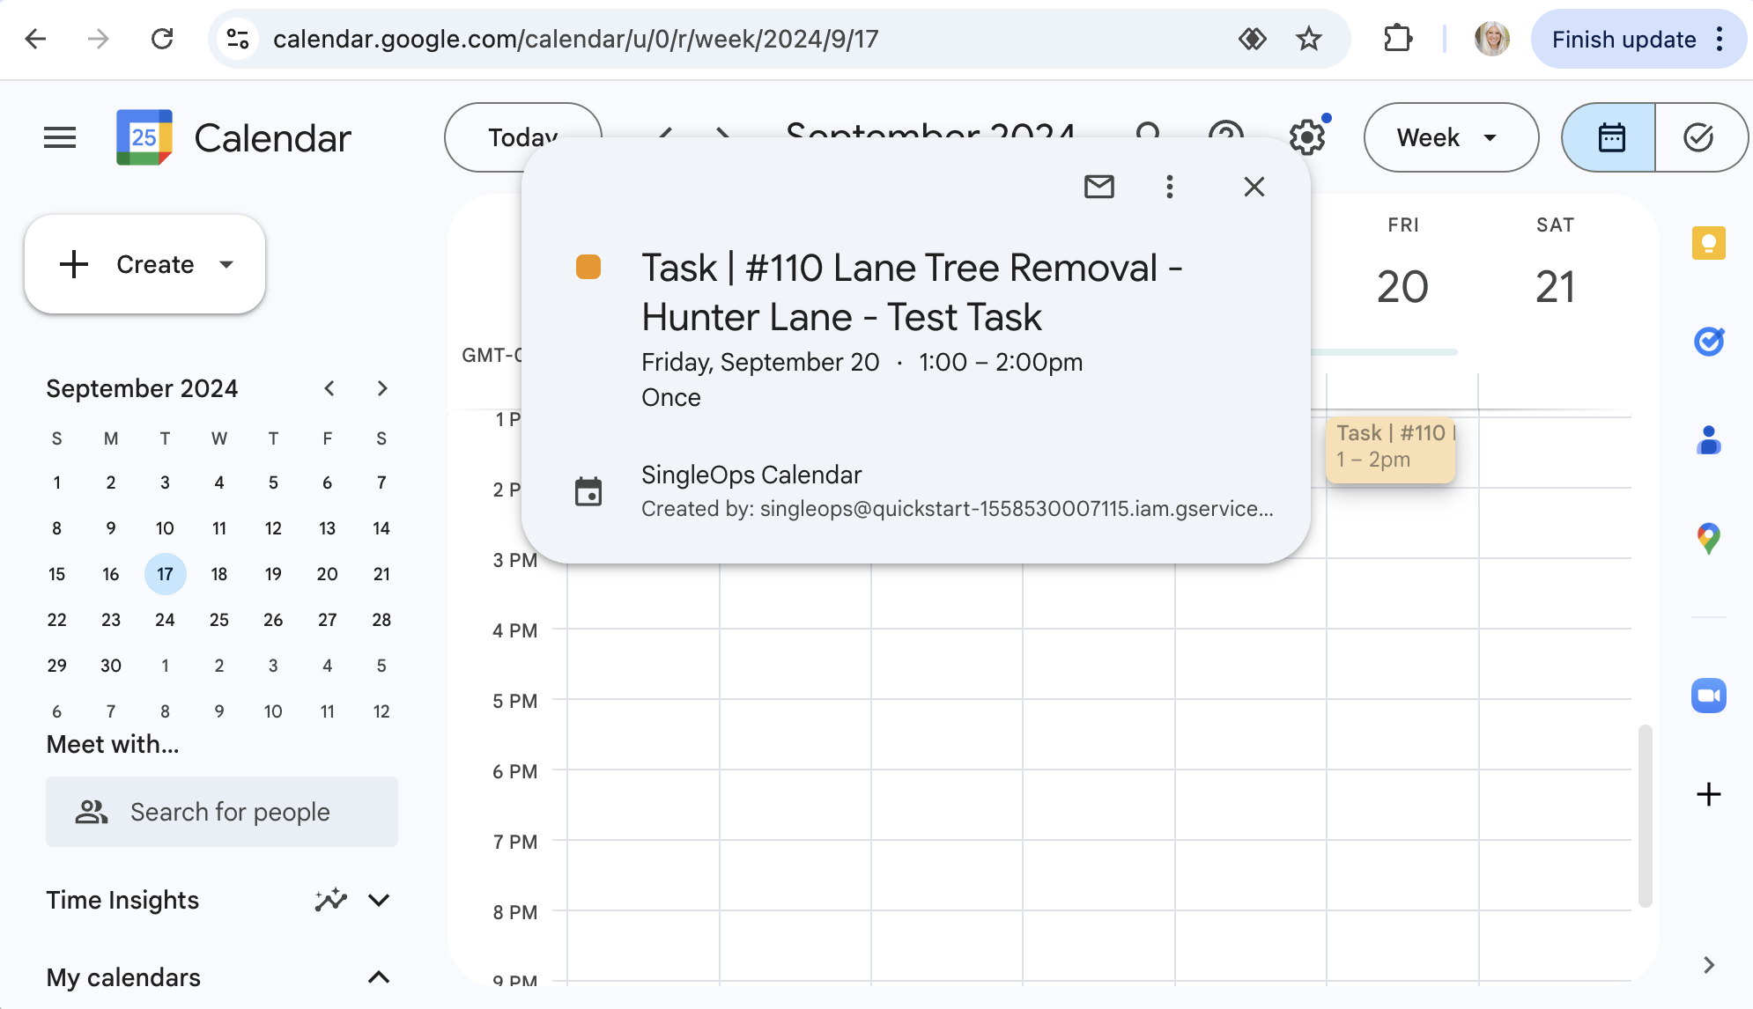Click the orange event color swatch
1753x1009 pixels.
click(588, 267)
